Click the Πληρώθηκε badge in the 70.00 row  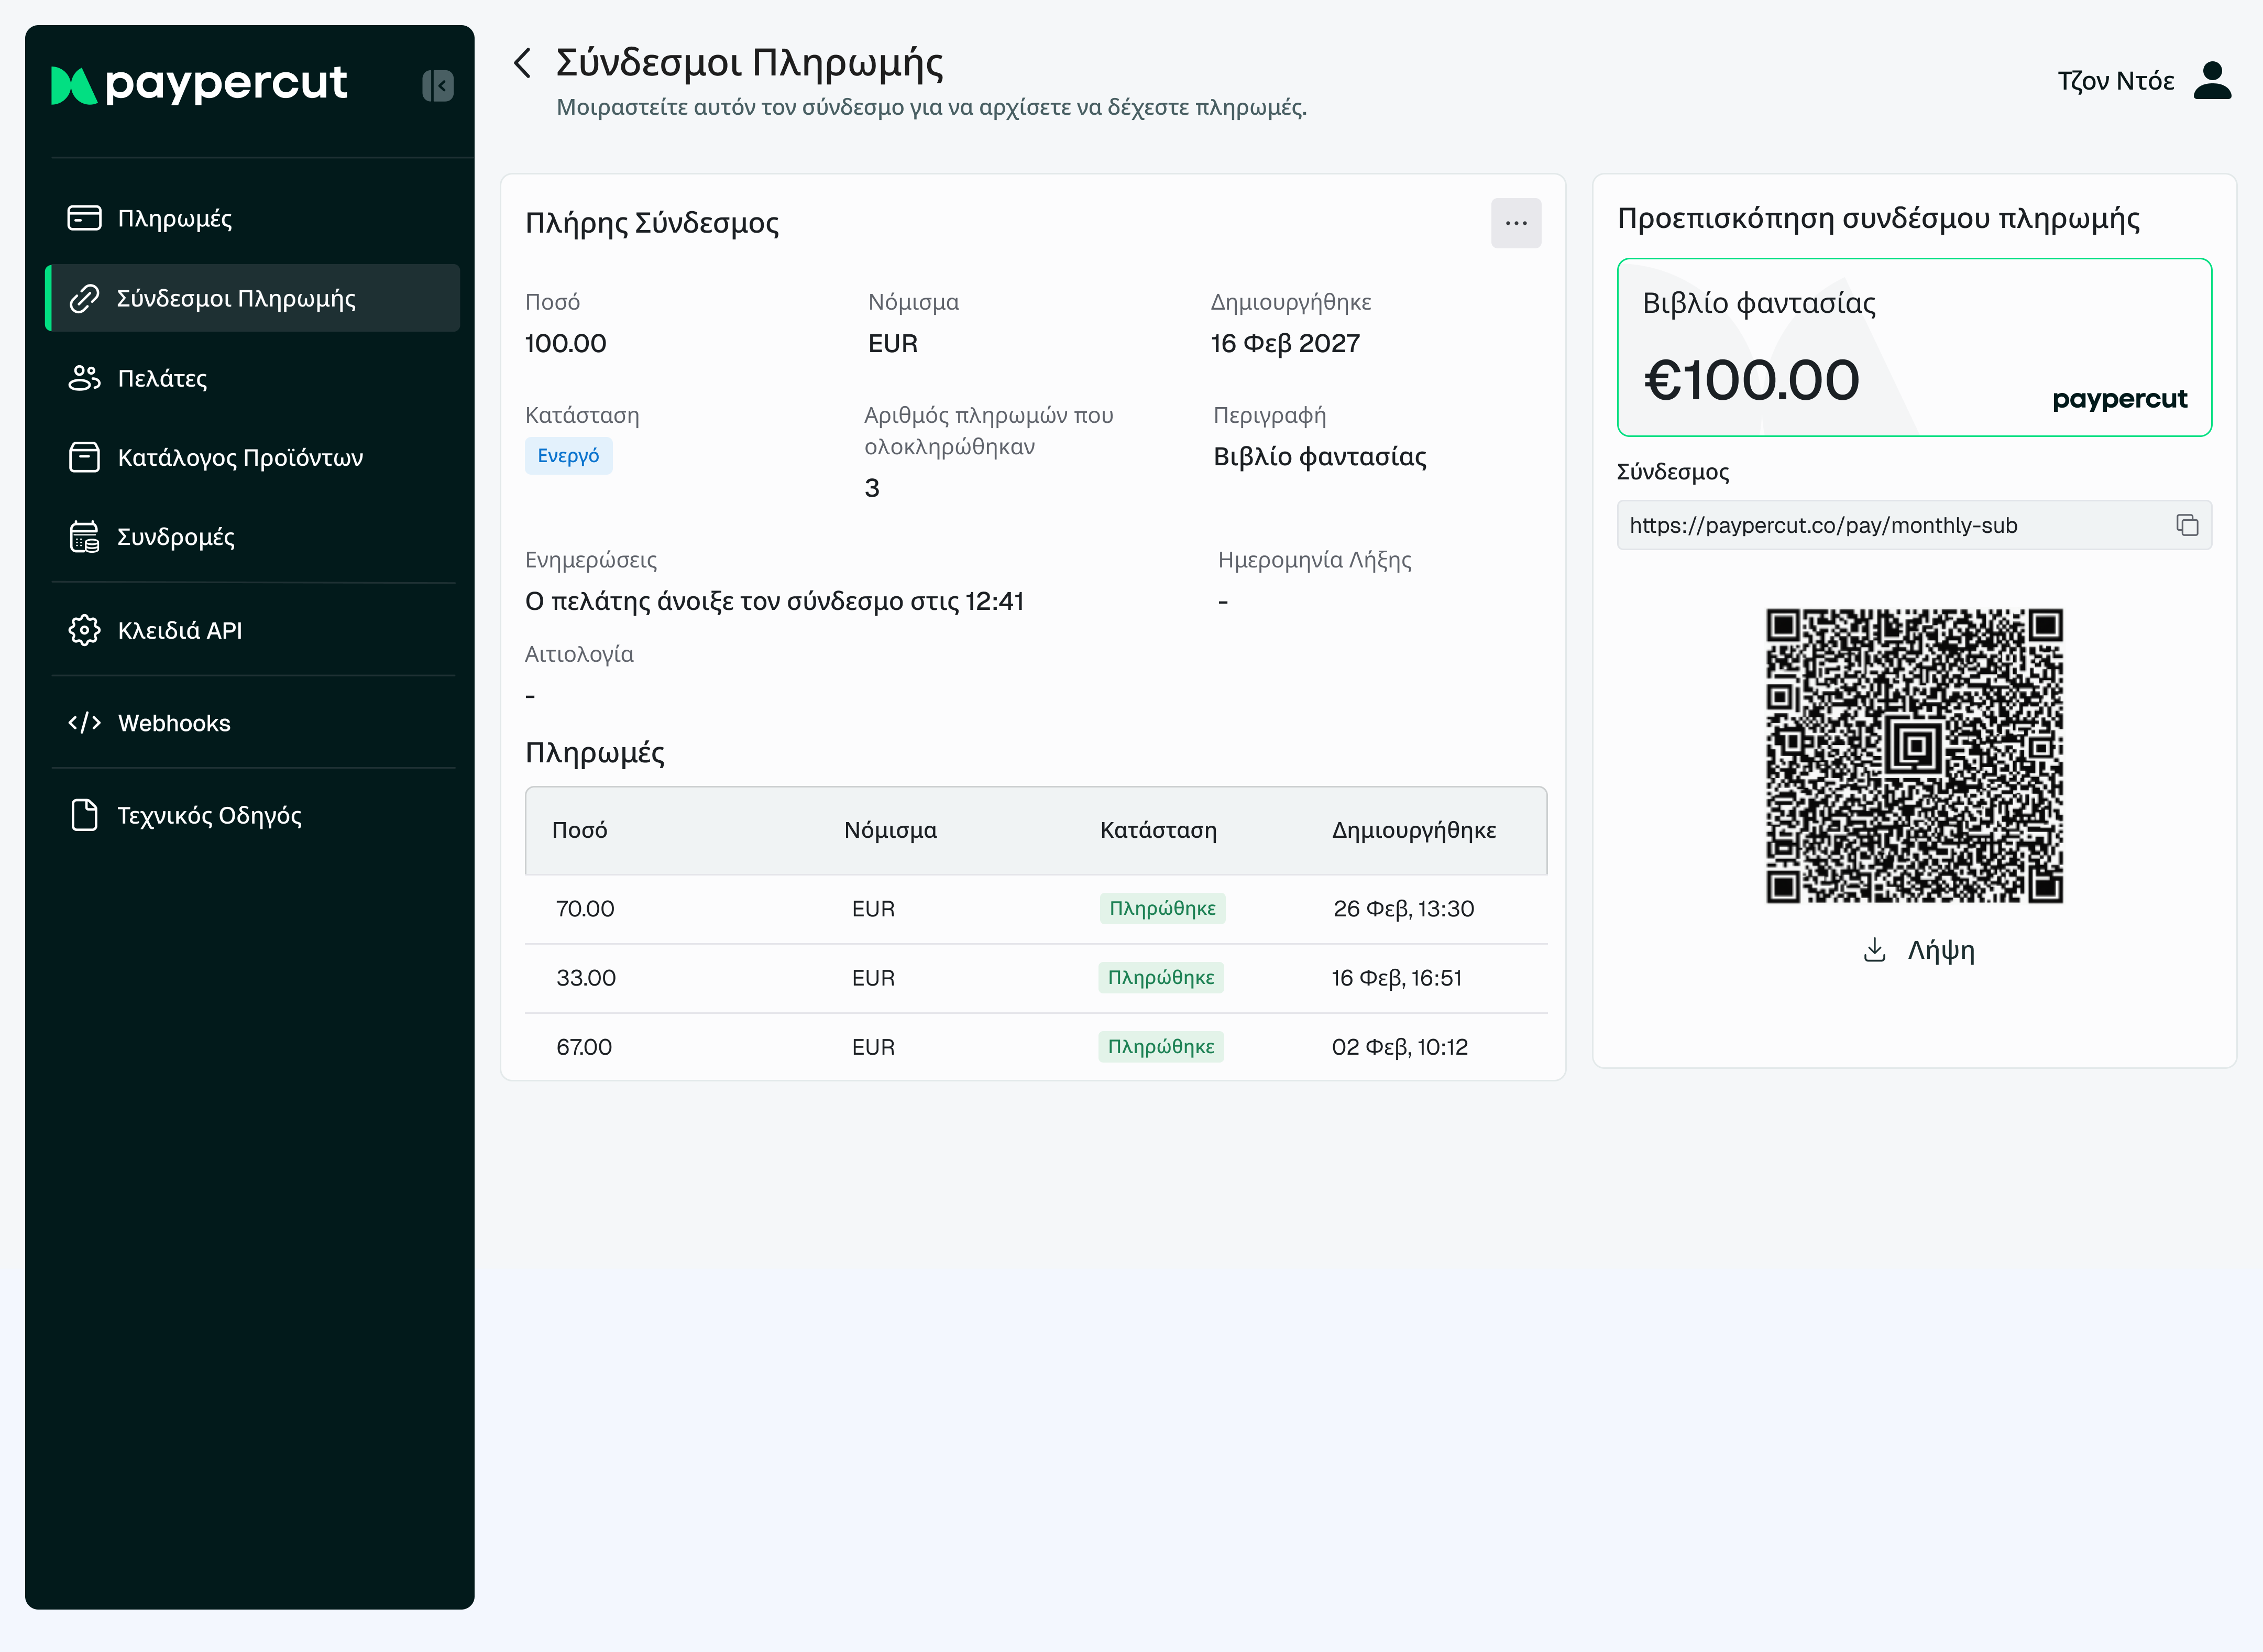1162,908
